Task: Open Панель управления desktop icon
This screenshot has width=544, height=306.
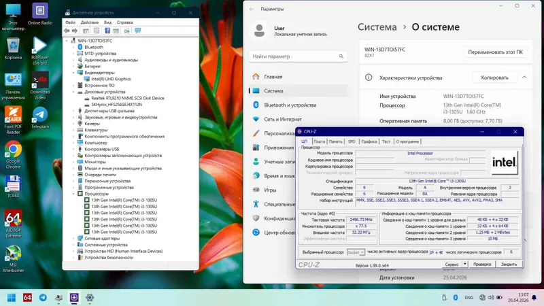Action: (x=13, y=86)
